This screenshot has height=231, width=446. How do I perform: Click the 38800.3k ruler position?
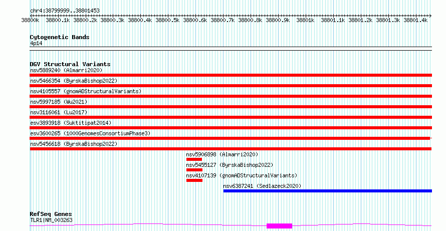[112, 20]
